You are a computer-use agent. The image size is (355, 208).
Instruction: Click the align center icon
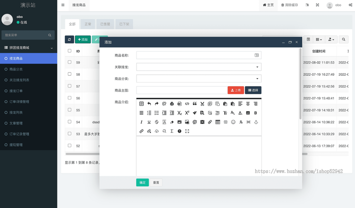[248, 104]
